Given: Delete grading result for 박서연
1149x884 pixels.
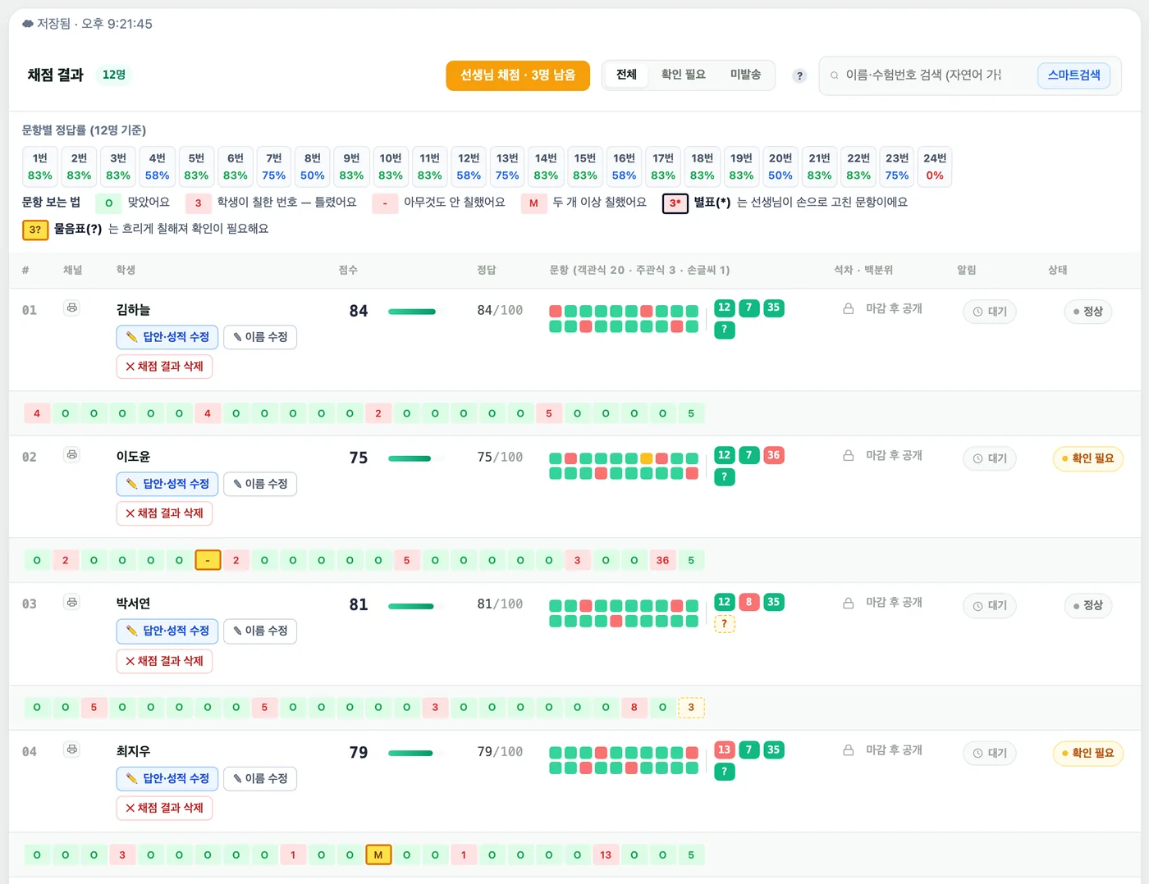Looking at the screenshot, I should (x=164, y=661).
